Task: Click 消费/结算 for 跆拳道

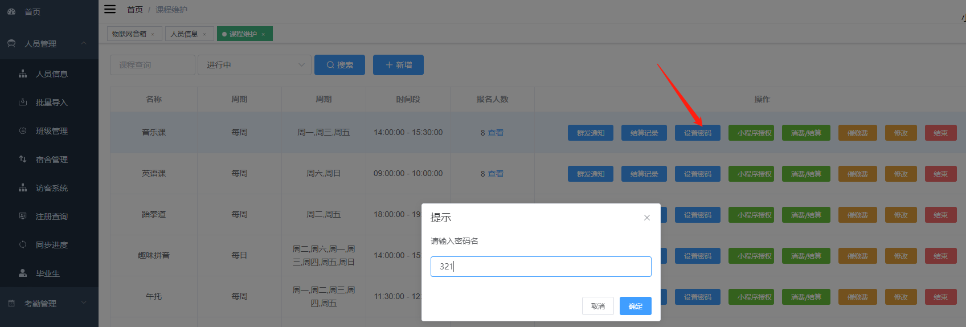Action: coord(806,215)
